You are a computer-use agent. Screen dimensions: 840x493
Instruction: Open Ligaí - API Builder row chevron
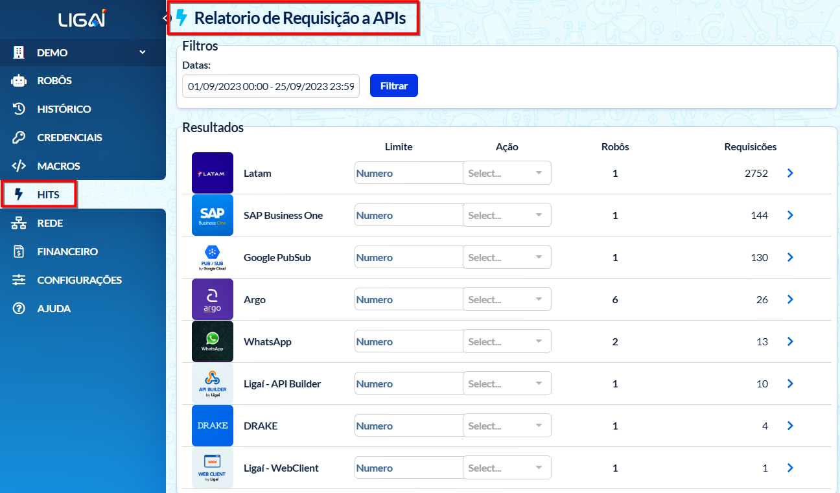tap(790, 384)
